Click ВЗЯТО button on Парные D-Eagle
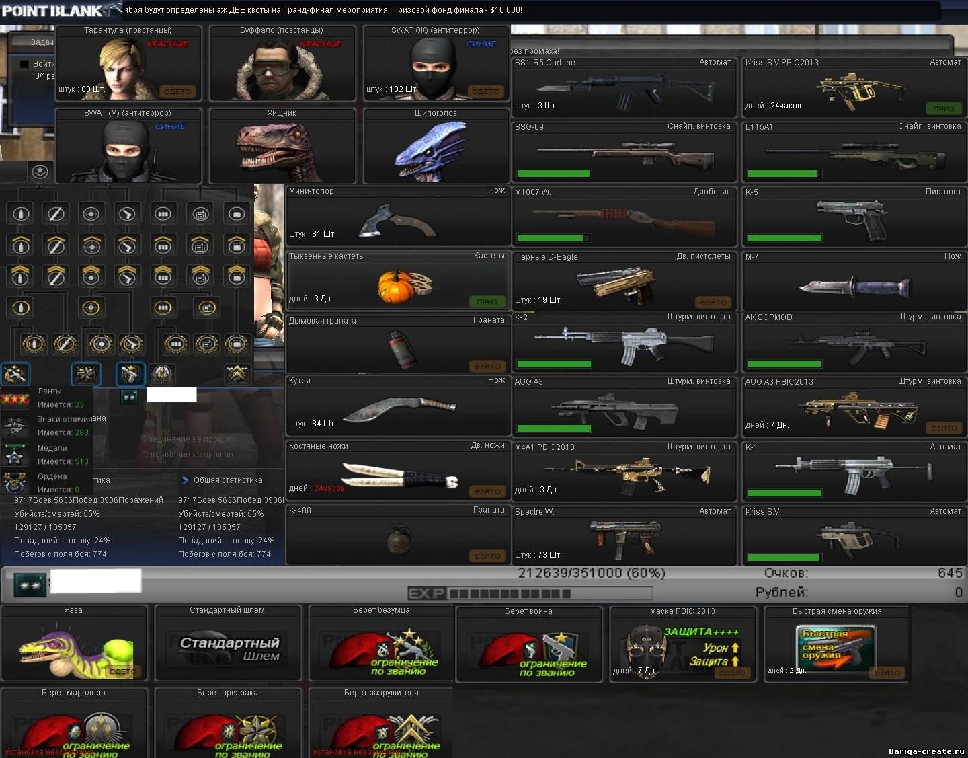Viewport: 968px width, 758px height. pos(713,303)
